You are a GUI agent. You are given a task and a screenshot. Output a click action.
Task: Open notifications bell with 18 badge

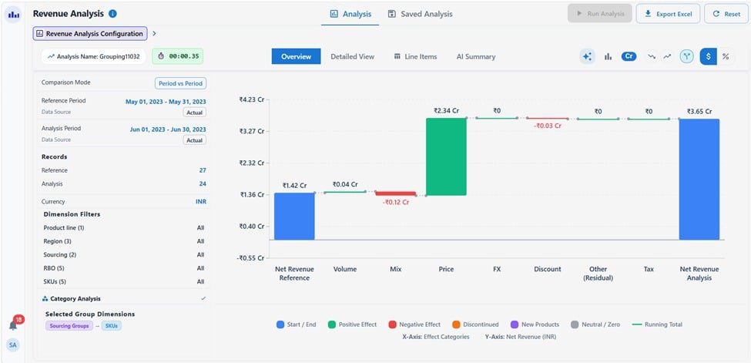(13, 324)
